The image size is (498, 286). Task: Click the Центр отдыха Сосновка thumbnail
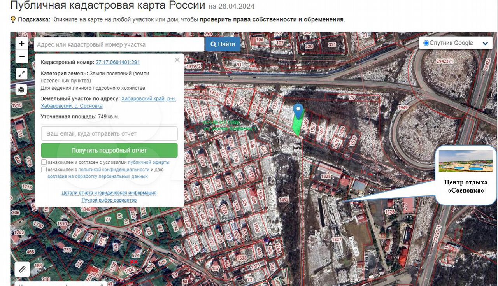465,161
